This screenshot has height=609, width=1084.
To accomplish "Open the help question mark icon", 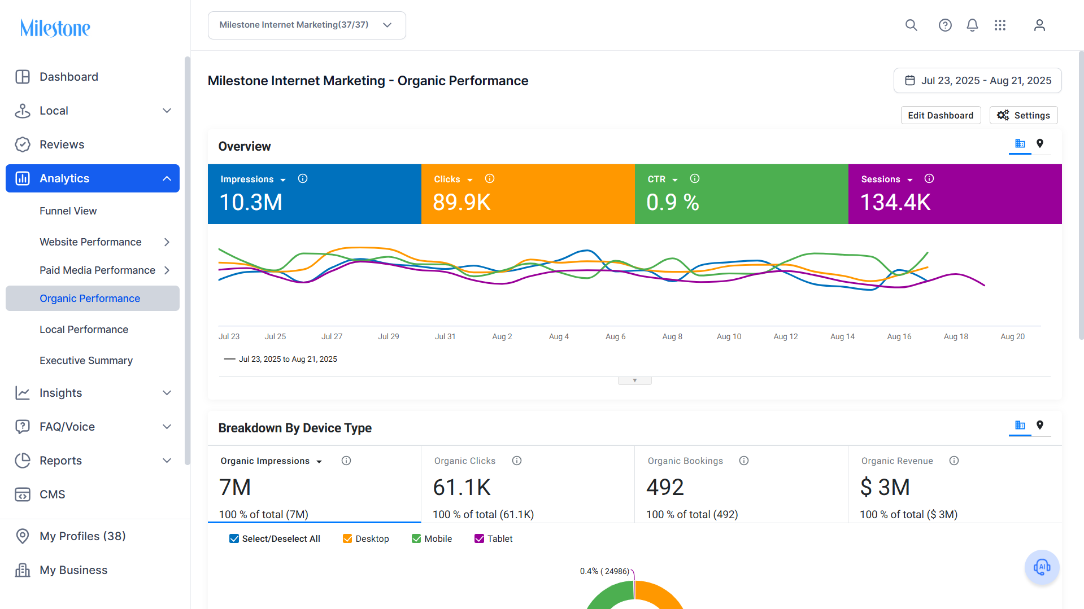I will (945, 25).
